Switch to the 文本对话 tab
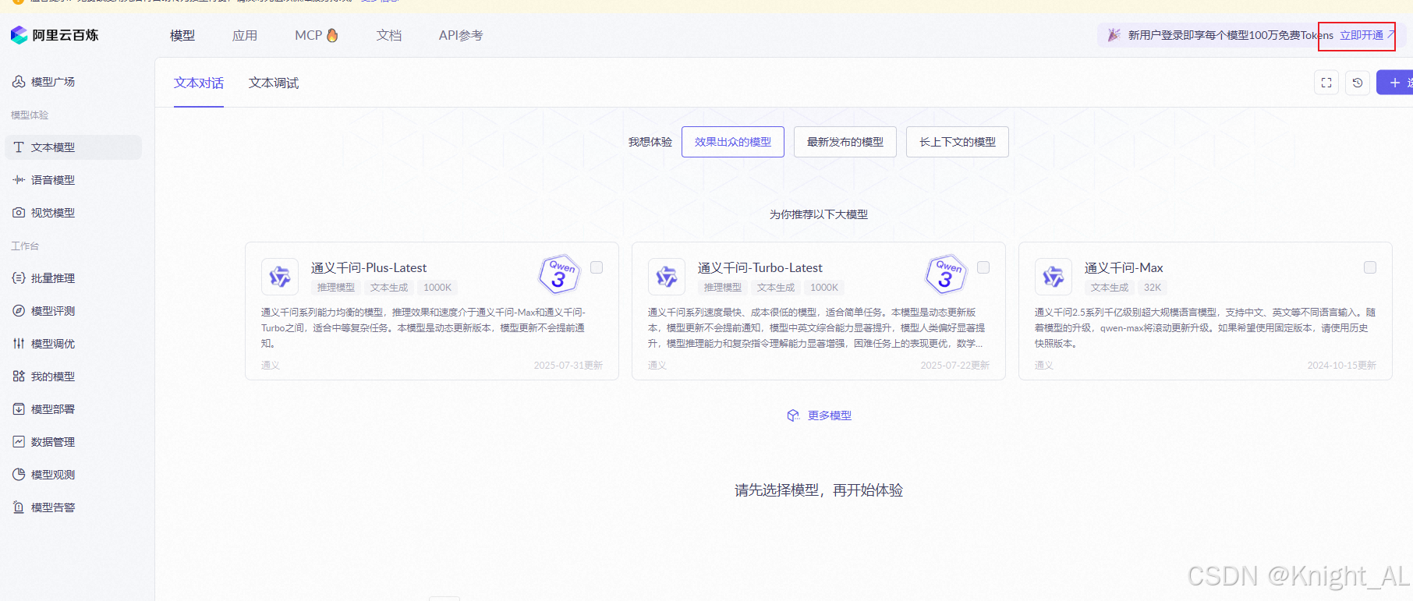1413x601 pixels. click(199, 83)
